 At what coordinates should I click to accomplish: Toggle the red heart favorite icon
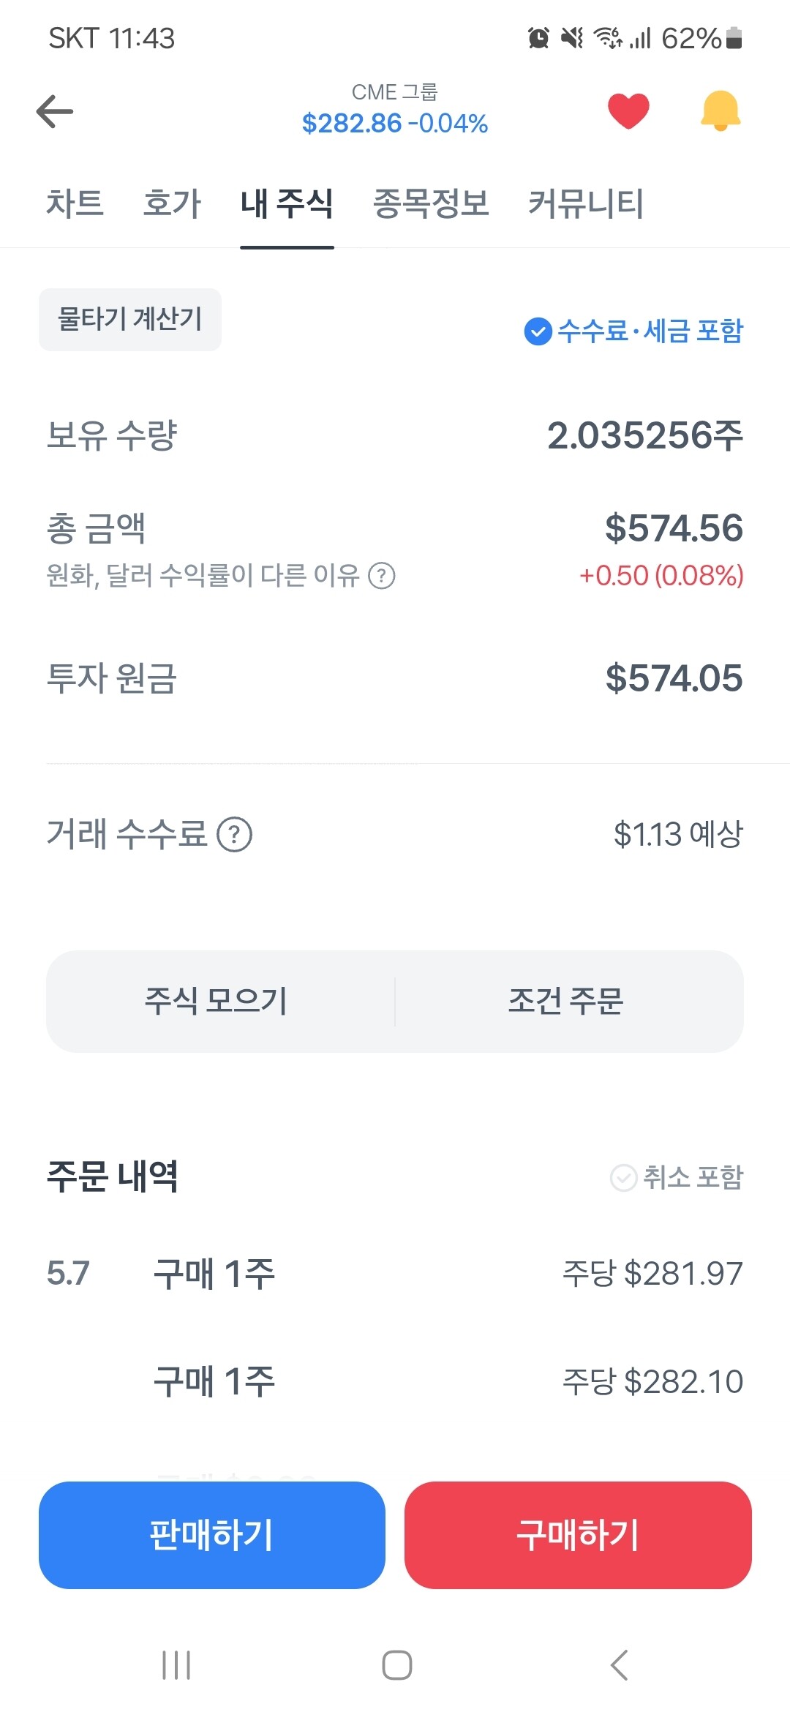[x=628, y=111]
